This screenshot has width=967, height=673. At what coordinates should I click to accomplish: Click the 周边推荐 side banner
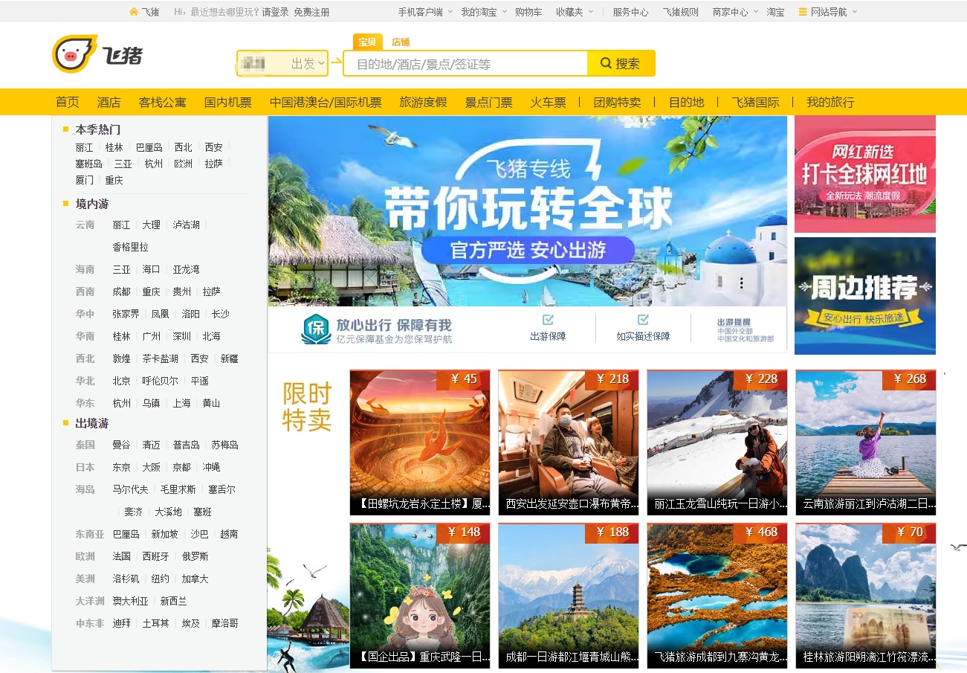click(865, 296)
